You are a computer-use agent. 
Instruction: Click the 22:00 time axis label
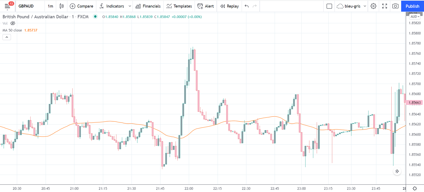(x=189, y=188)
